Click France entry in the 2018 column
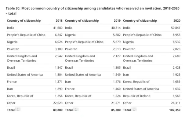This screenshot has width=189, height=119. tap(12, 82)
